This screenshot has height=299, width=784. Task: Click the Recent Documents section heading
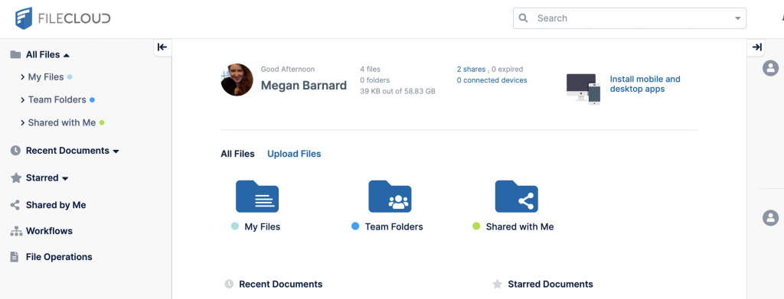(x=280, y=284)
